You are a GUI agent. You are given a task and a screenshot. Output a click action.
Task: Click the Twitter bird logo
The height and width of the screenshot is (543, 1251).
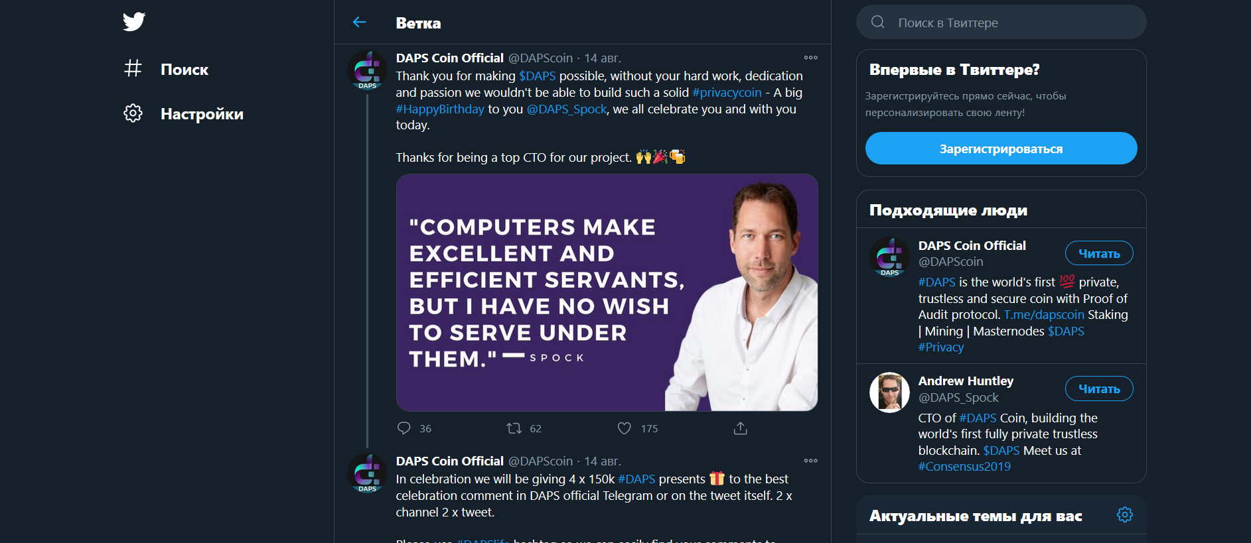(133, 22)
